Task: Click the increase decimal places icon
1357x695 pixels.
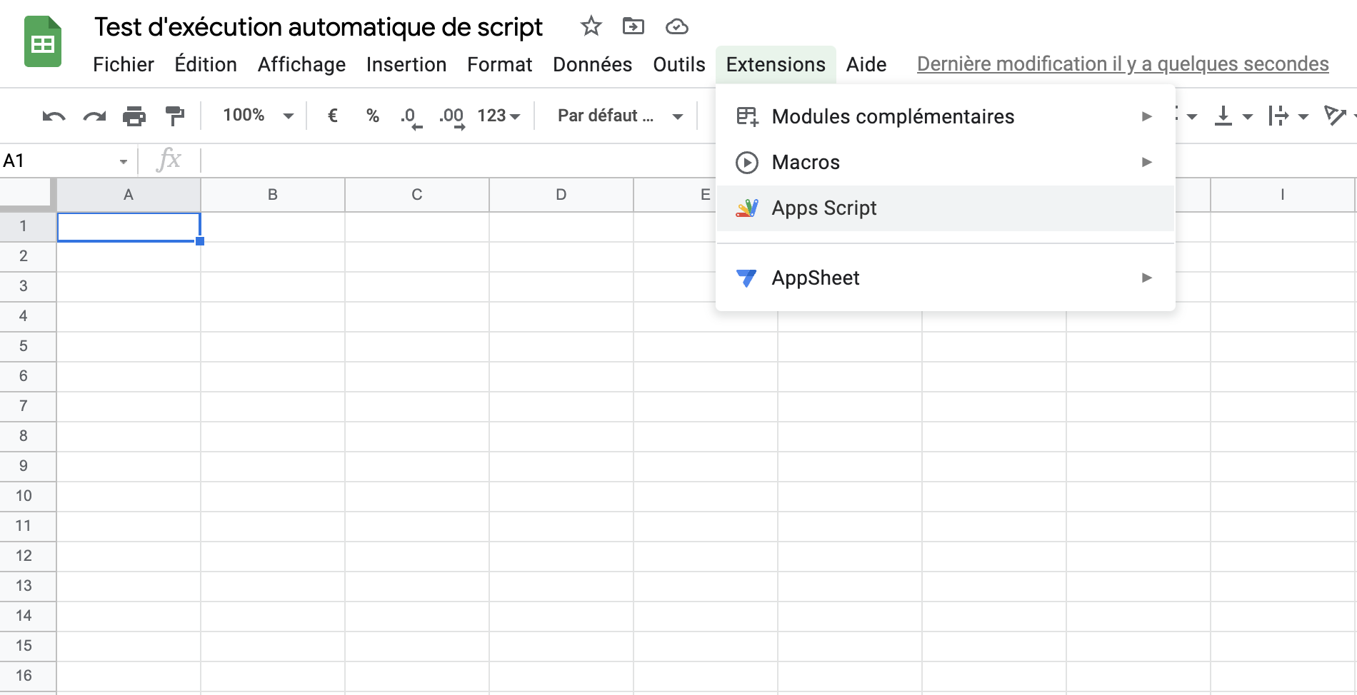Action: tap(451, 115)
